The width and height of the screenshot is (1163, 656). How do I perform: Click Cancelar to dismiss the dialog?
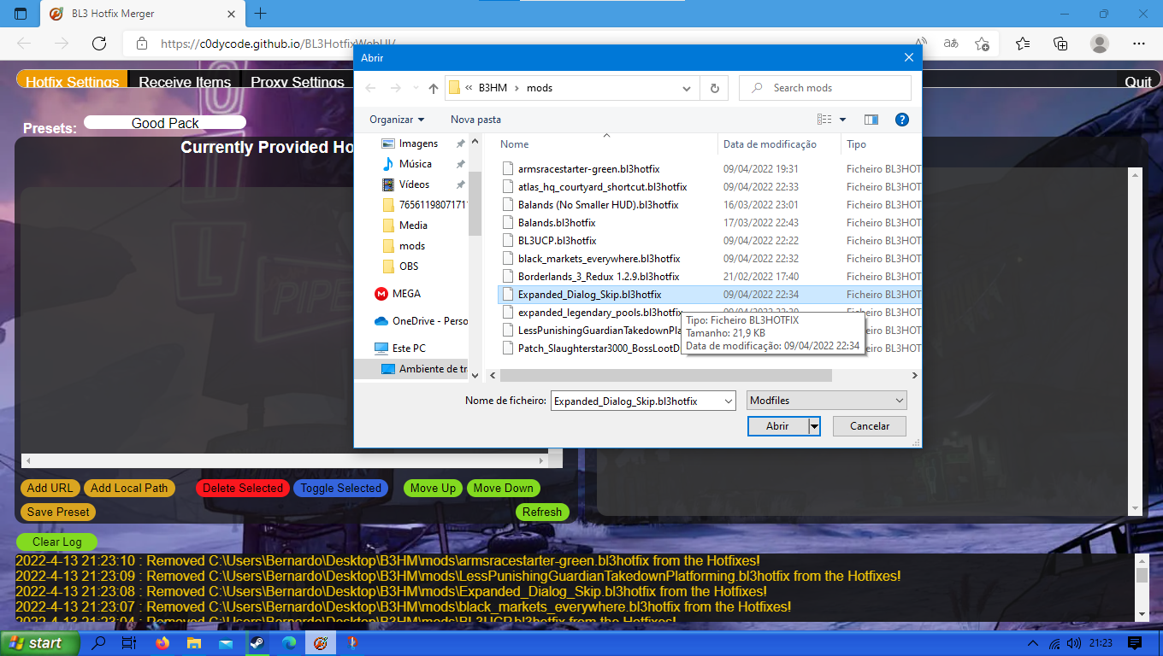point(870,425)
